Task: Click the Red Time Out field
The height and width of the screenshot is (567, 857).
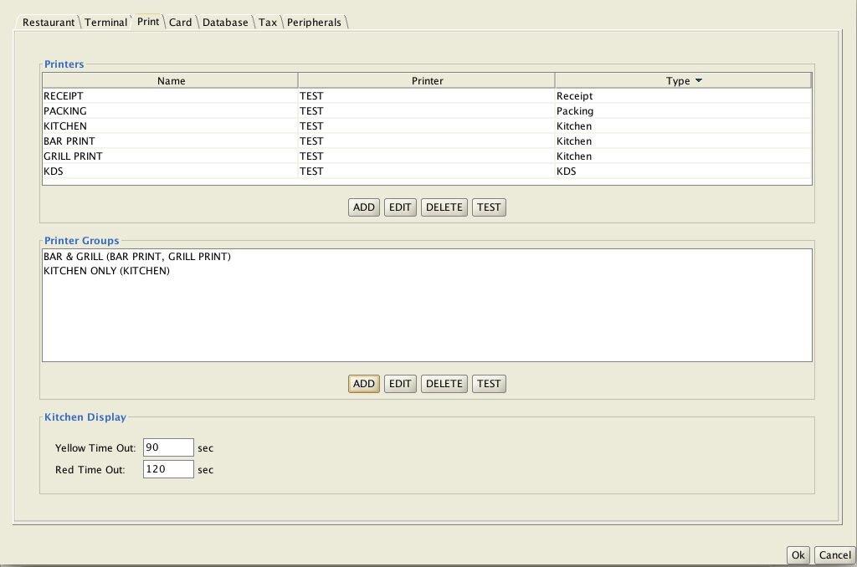Action: [x=168, y=469]
